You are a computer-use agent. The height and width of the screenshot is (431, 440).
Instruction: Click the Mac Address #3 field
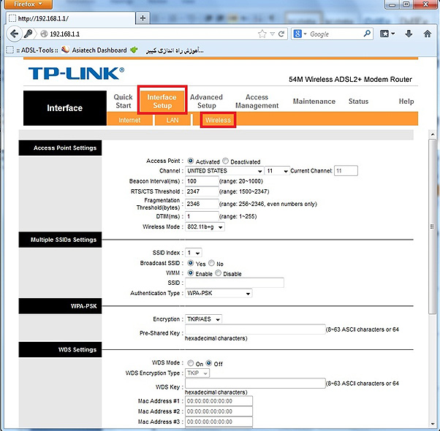(219, 422)
